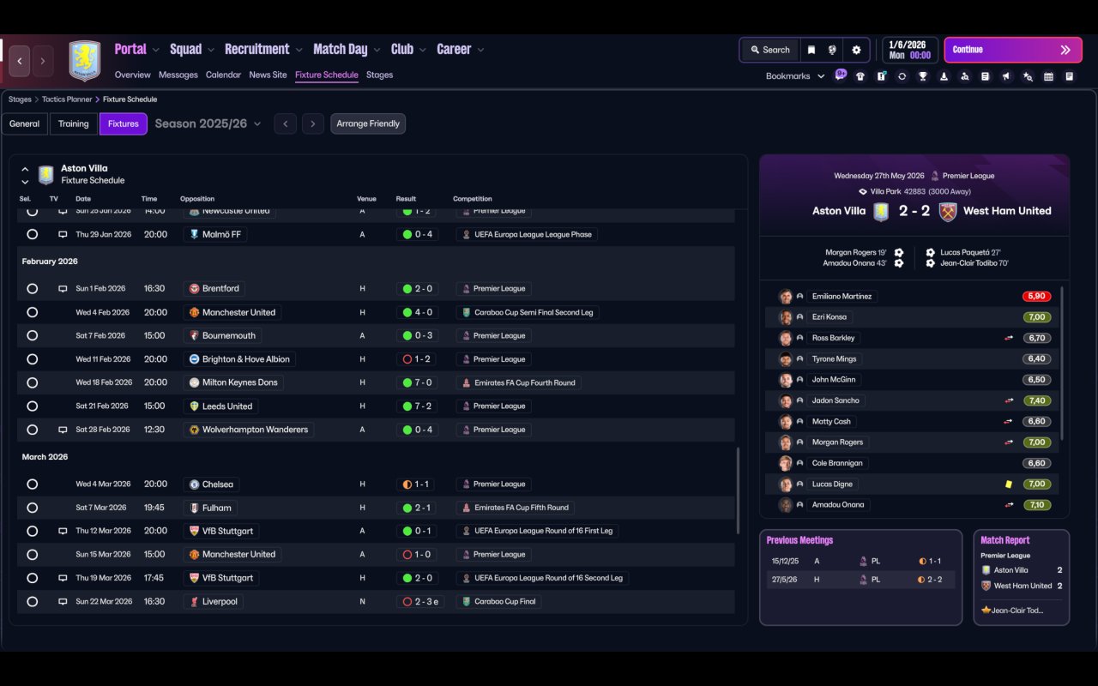The image size is (1098, 686).
Task: Select the Wolverhampton Wanderers fixture radio
Action: pyautogui.click(x=32, y=430)
